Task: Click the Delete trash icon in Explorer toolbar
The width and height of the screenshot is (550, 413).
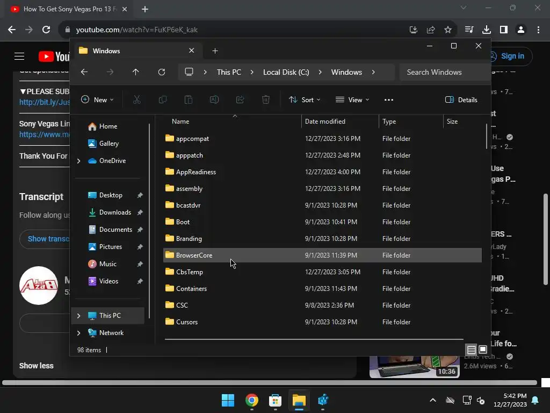Action: [x=266, y=99]
